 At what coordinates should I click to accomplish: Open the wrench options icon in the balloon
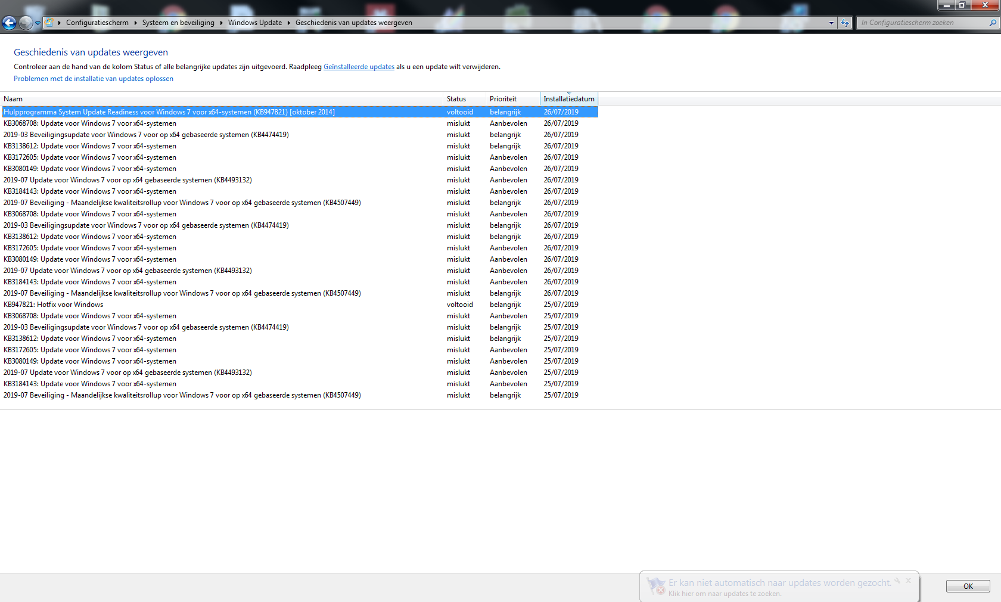(x=897, y=581)
